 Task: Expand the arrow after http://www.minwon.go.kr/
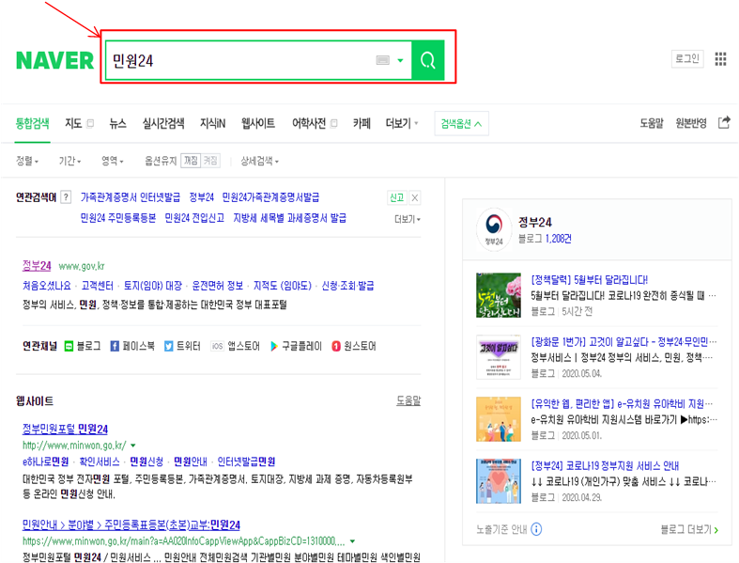[x=133, y=446]
